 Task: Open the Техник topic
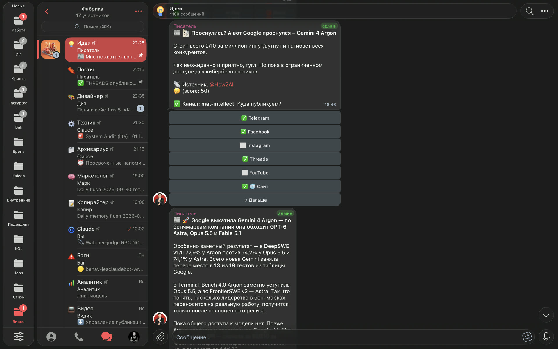tap(106, 129)
